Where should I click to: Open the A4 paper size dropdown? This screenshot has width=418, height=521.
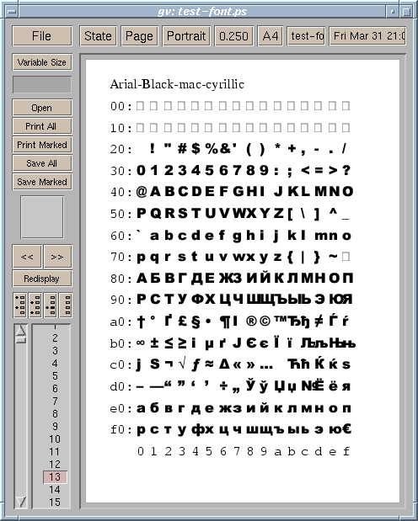(x=271, y=36)
